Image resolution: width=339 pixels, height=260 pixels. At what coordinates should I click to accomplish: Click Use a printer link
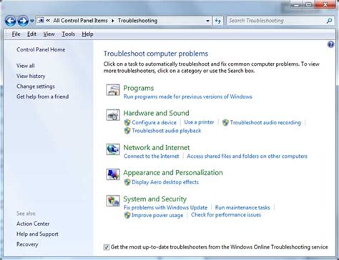tap(199, 122)
